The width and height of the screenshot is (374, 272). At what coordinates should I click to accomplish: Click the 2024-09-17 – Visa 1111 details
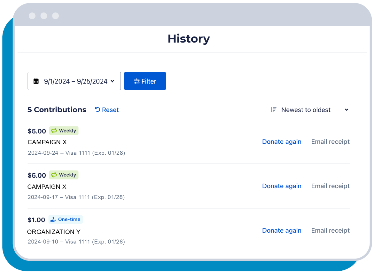(x=76, y=197)
